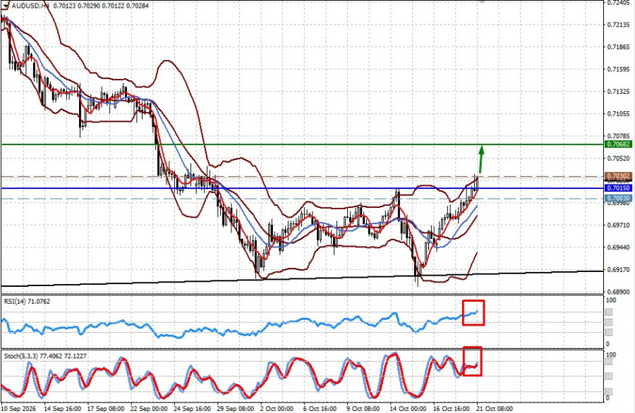The height and width of the screenshot is (413, 635).
Task: Click the 0.69170 price axis value
Action: (x=619, y=269)
